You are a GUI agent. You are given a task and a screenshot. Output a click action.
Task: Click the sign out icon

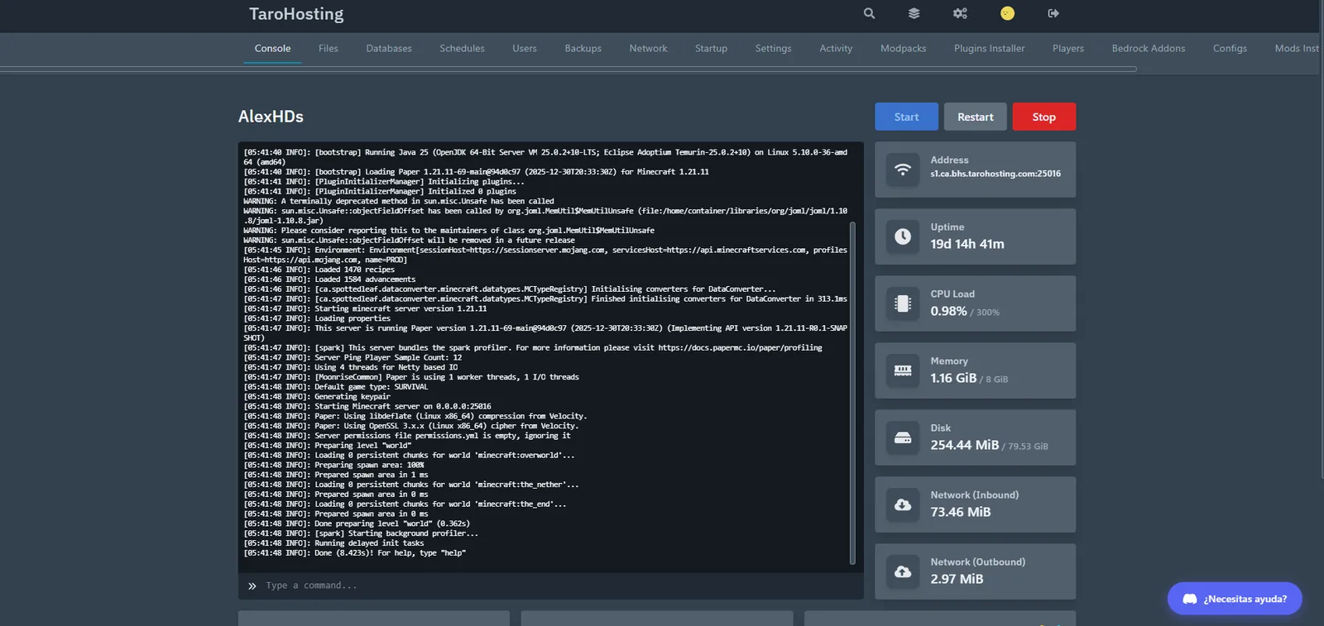pos(1053,13)
